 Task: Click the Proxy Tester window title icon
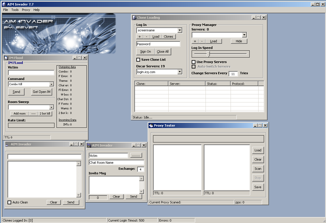pyautogui.click(x=151, y=125)
